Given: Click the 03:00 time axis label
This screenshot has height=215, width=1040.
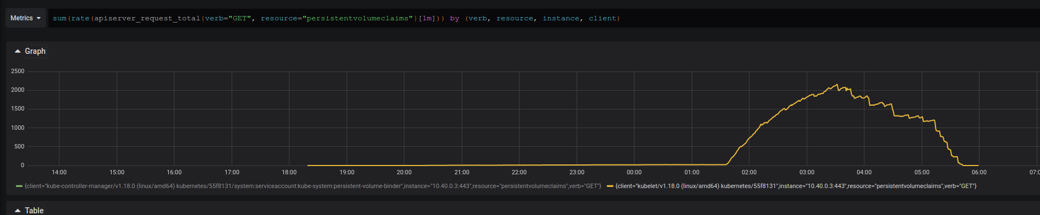Looking at the screenshot, I should pos(807,172).
